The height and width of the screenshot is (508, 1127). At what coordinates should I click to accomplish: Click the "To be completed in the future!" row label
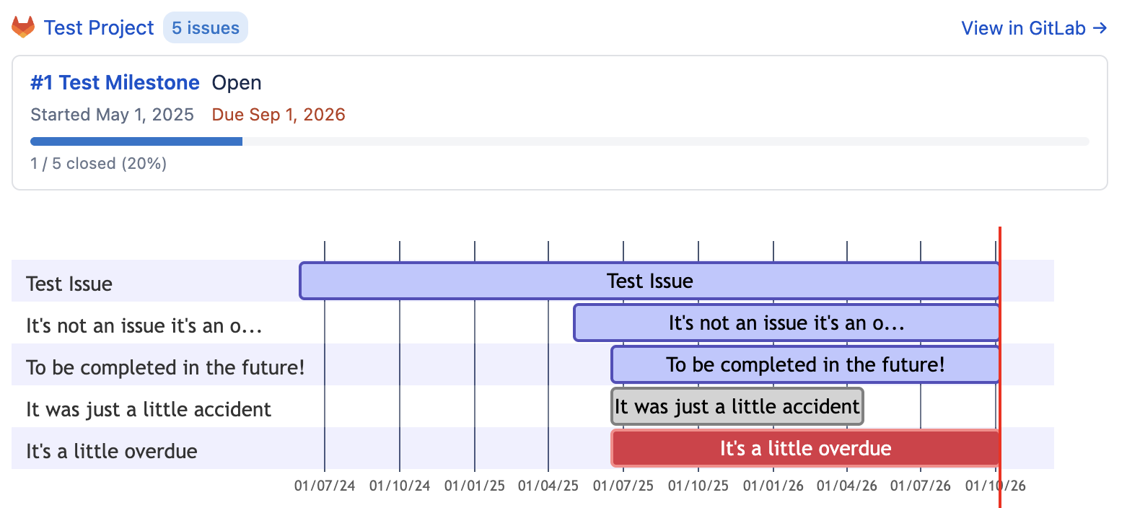coord(165,367)
